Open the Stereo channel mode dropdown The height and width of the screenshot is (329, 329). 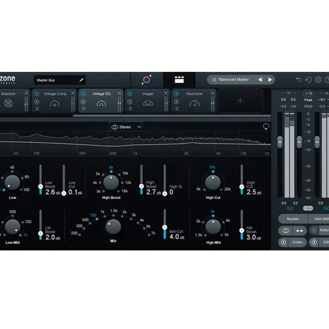(126, 127)
